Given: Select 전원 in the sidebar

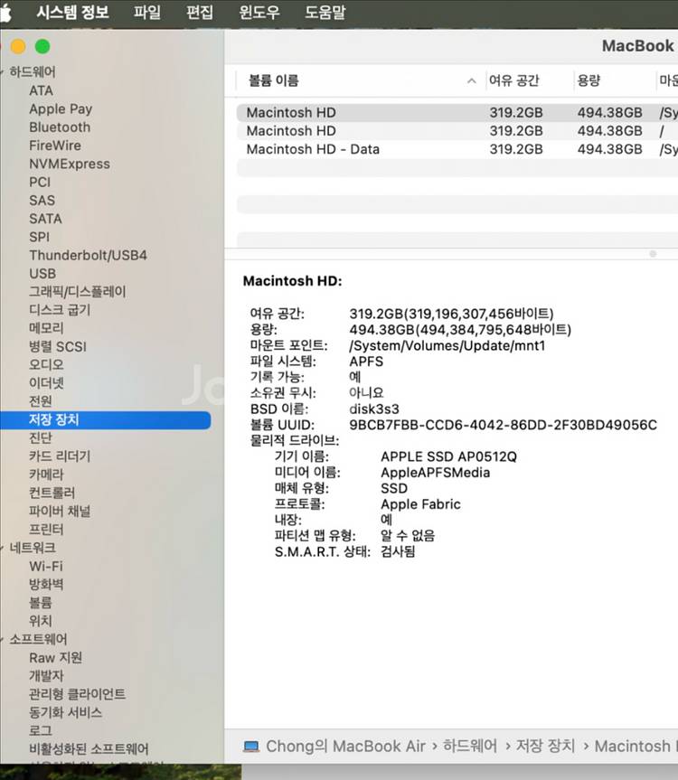Looking at the screenshot, I should (x=41, y=401).
